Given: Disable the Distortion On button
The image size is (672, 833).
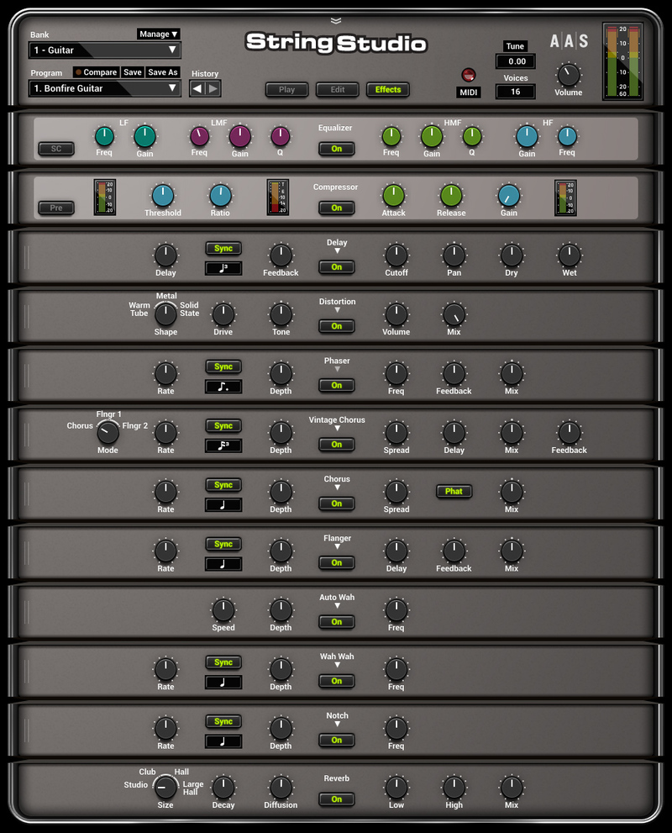Looking at the screenshot, I should click(337, 326).
